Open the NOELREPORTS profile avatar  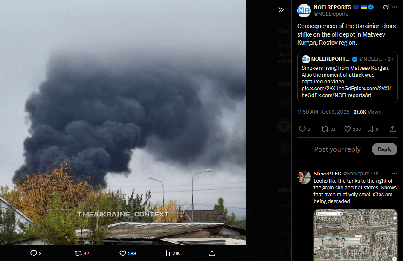304,11
